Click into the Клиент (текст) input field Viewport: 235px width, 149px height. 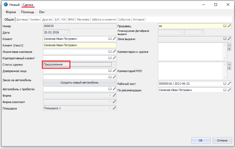tap(79, 45)
